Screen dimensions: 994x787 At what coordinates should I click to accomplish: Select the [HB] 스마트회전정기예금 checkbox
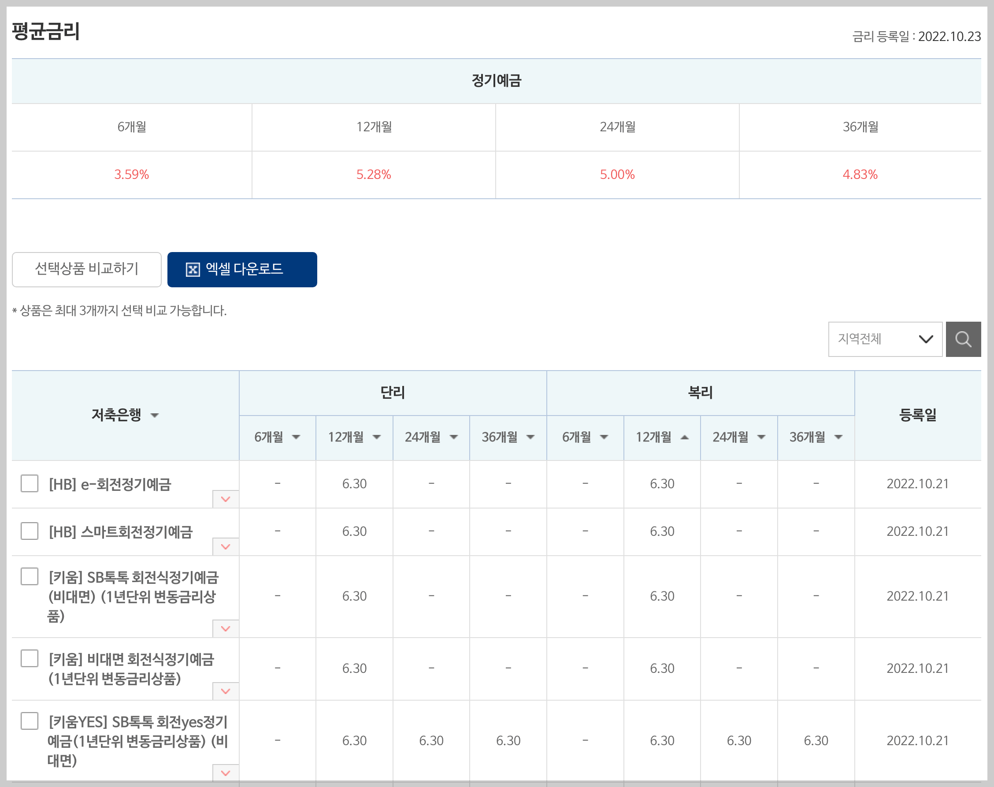30,531
